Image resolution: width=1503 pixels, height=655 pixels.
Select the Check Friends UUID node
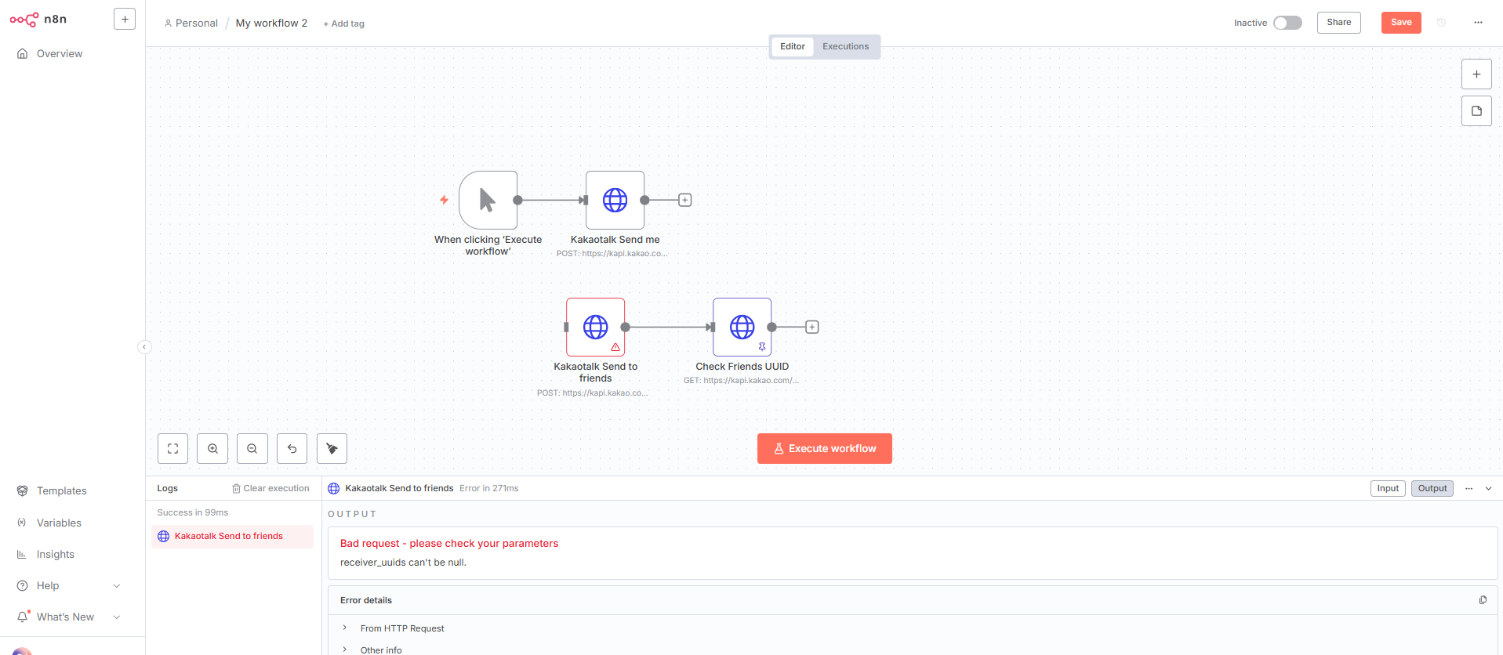[x=742, y=327]
